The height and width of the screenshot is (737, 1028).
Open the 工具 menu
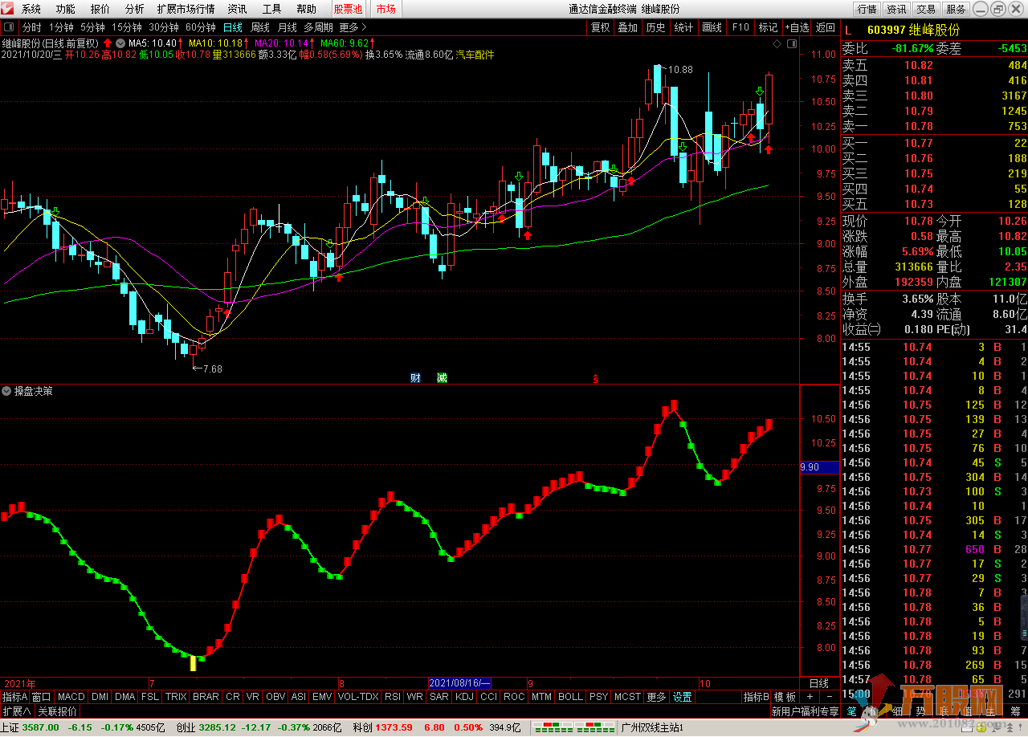pyautogui.click(x=272, y=9)
